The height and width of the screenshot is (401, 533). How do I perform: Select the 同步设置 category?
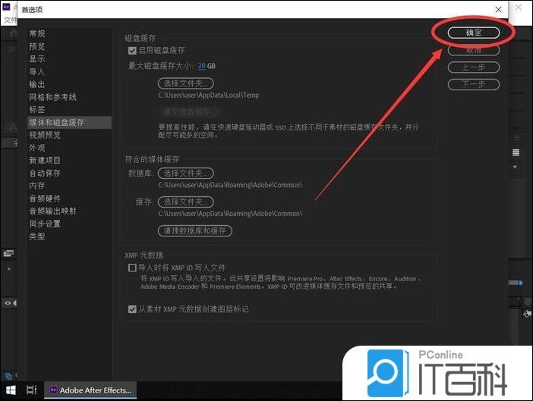pyautogui.click(x=45, y=224)
